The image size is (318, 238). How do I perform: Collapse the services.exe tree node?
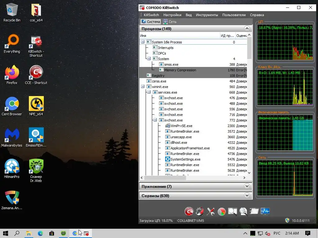point(149,92)
